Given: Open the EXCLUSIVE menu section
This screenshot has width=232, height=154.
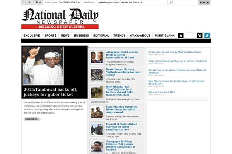Looking at the screenshot, I should 32,35.
